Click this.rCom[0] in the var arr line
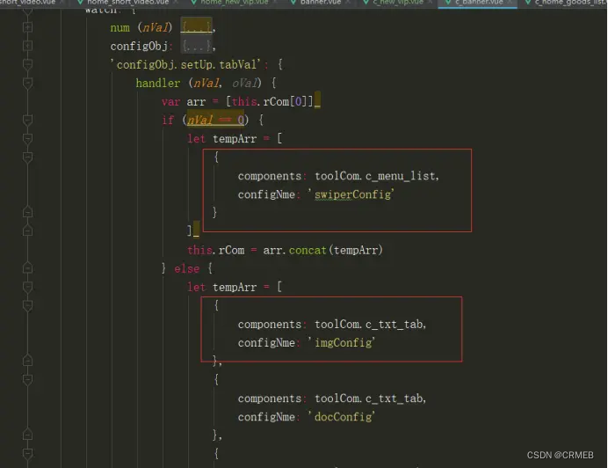 point(272,102)
